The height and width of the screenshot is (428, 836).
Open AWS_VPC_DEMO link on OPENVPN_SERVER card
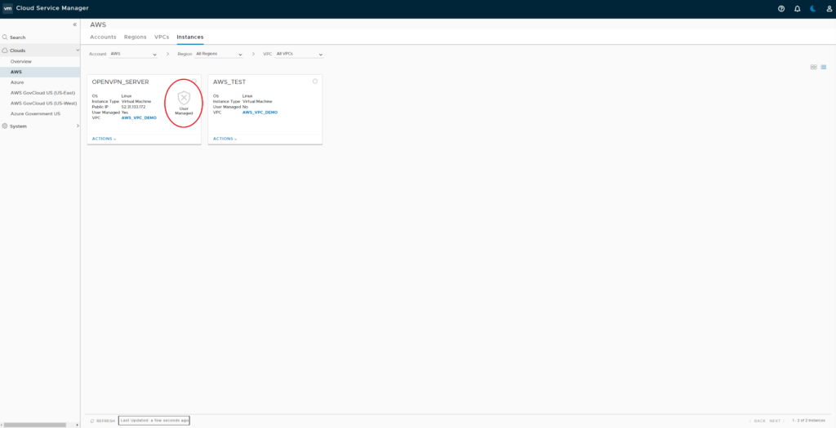tap(139, 117)
